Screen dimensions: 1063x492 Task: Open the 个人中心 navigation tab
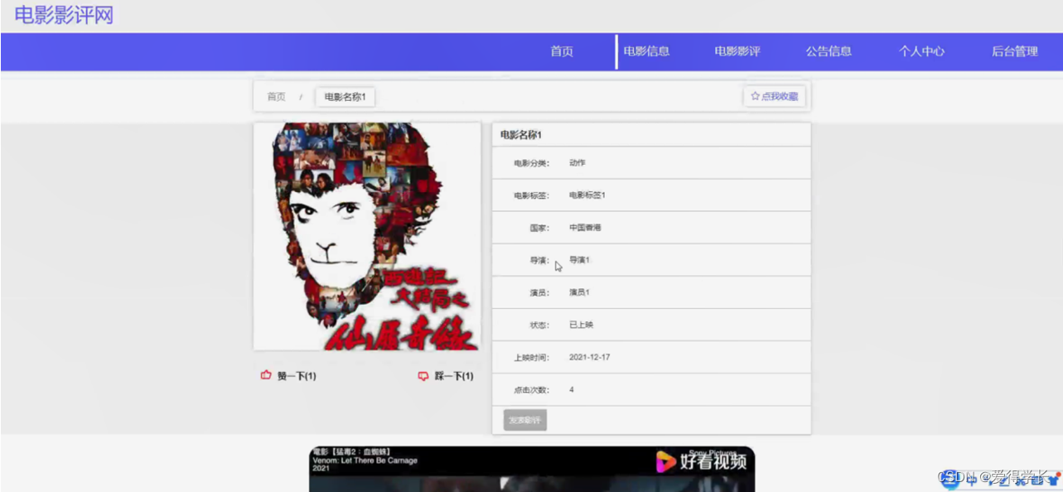[x=922, y=51]
